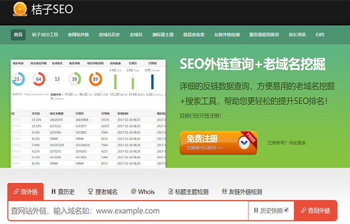
Task: Click the link icon in 查询外链 button
Action: [x=303, y=210]
